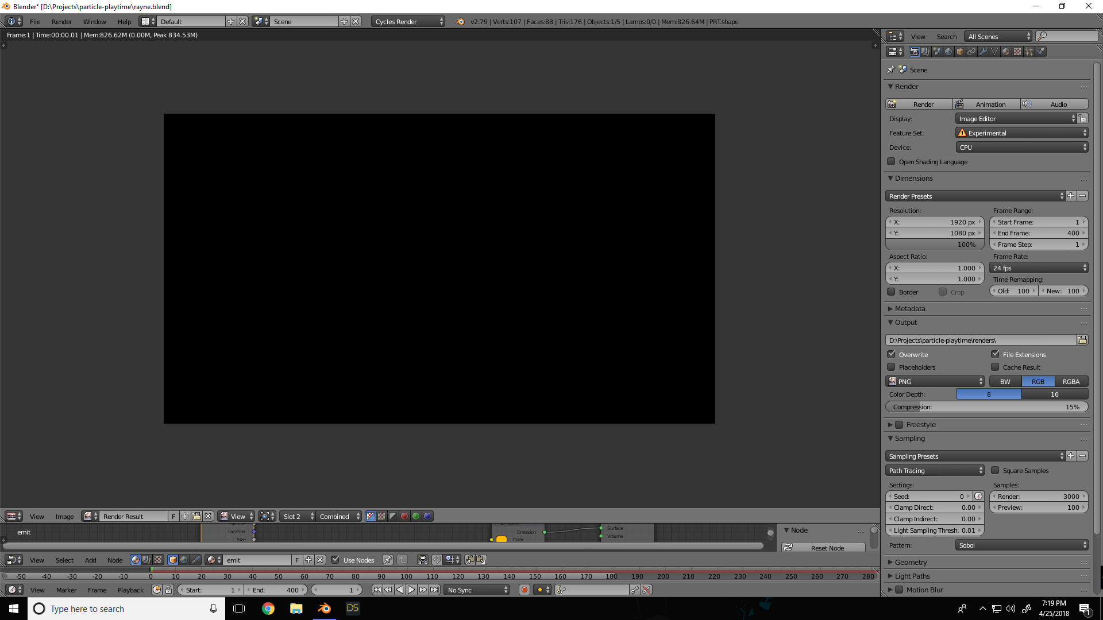Open the Physics properties tab
The height and width of the screenshot is (620, 1103).
point(1040,52)
